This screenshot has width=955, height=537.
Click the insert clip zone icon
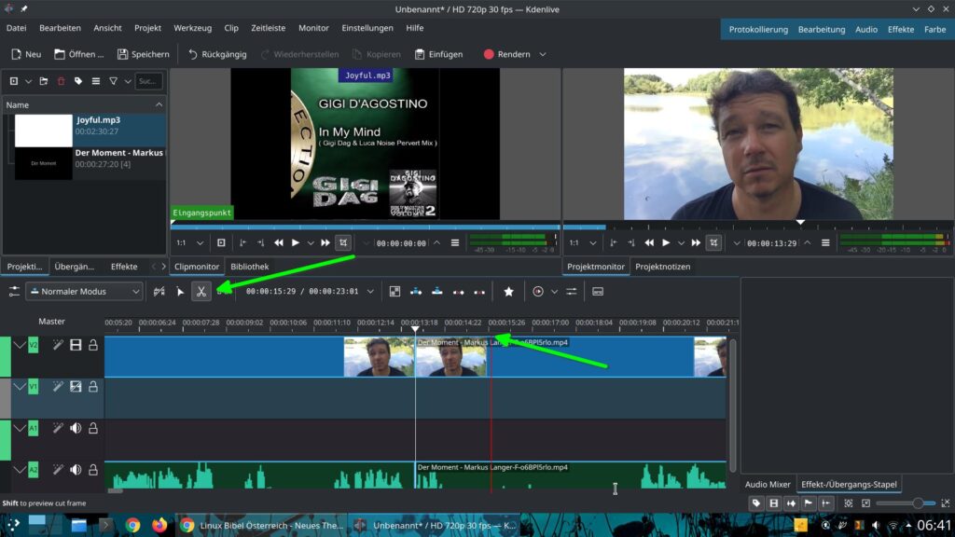coord(416,292)
